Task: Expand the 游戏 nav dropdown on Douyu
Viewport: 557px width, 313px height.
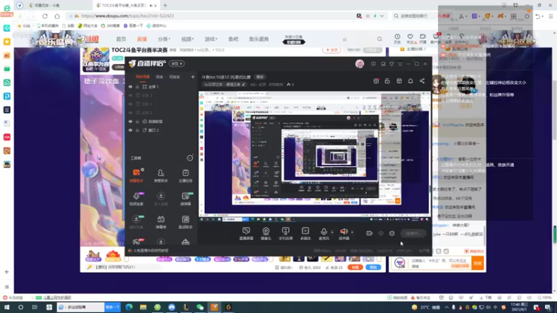Action: tap(211, 39)
